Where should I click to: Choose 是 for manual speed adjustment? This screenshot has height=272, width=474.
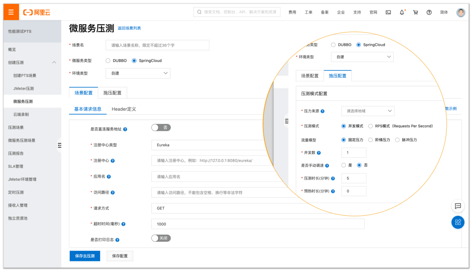[343, 165]
